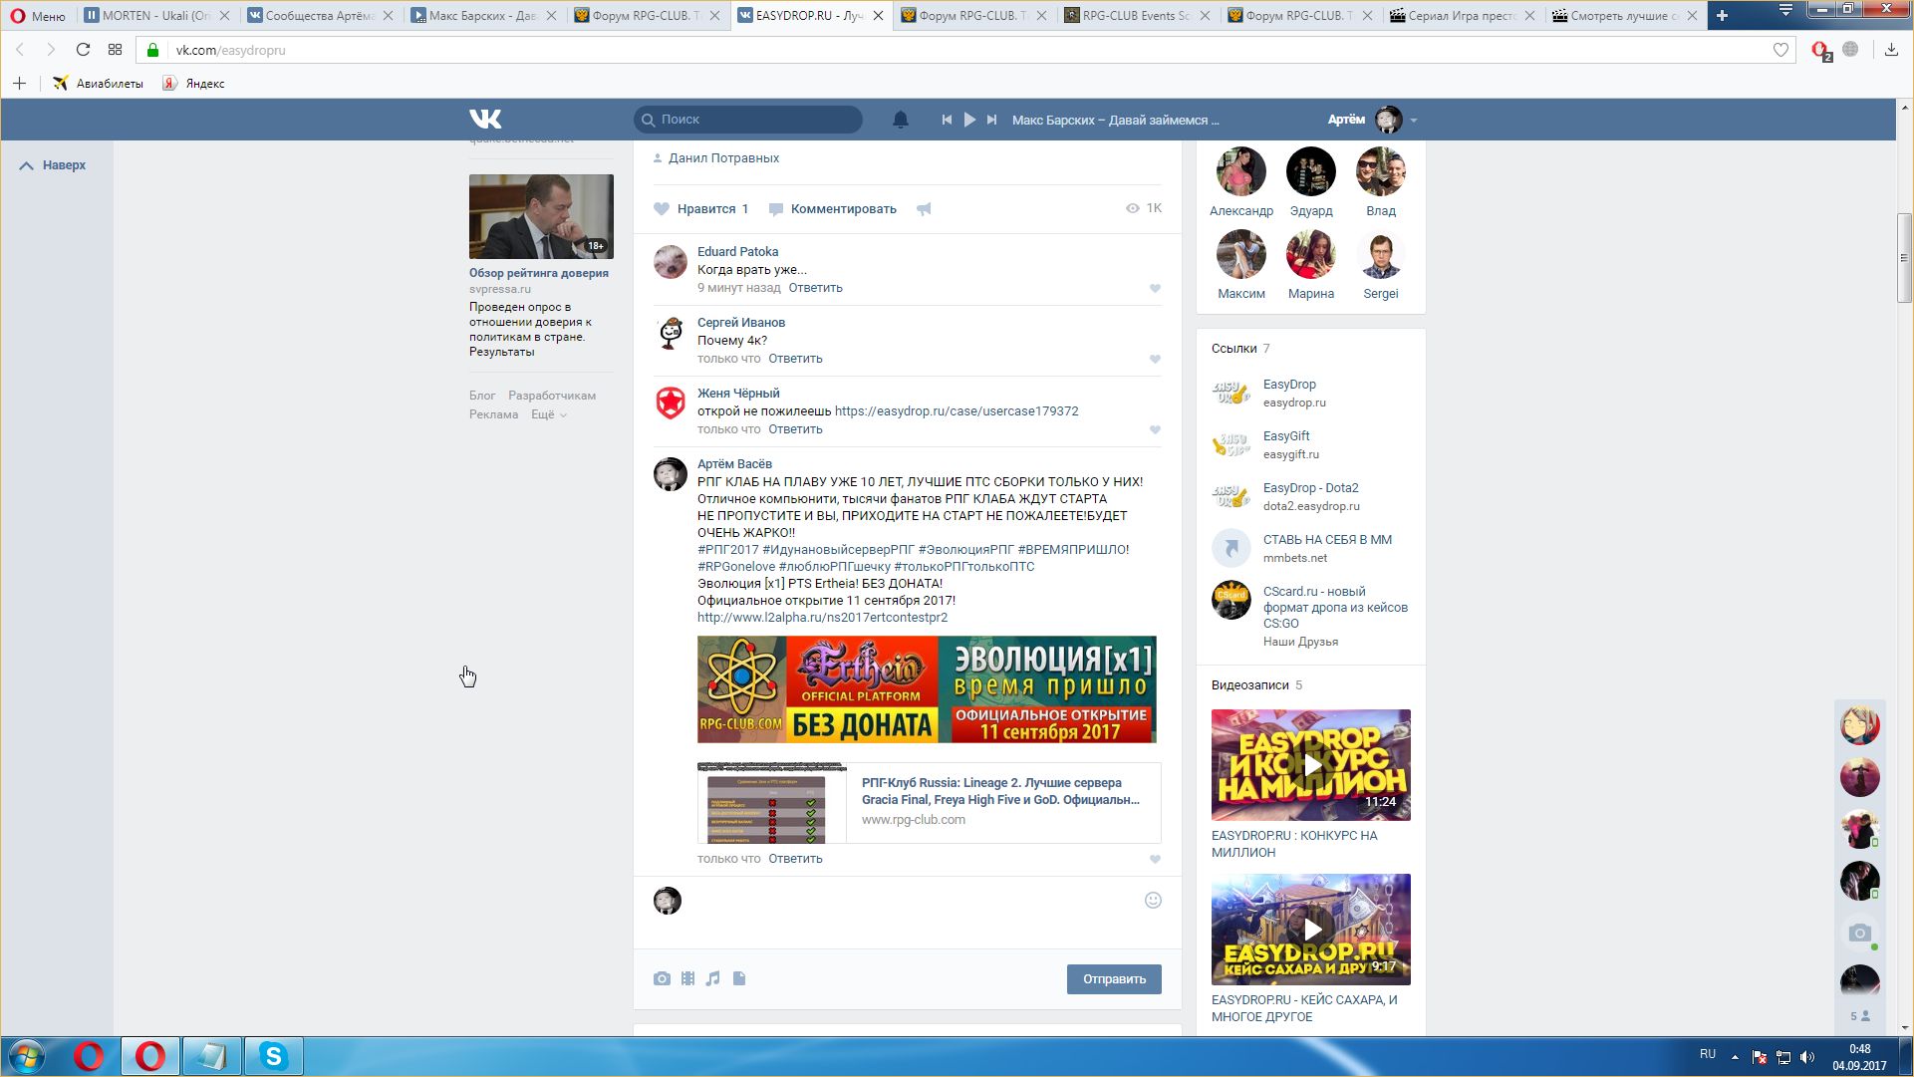Viewport: 1914px width, 1077px height.
Task: Click the Поиск search field
Action: (x=748, y=120)
